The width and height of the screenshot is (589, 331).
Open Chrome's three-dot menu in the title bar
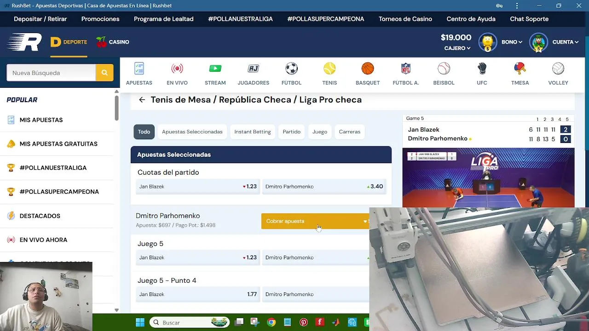517,6
